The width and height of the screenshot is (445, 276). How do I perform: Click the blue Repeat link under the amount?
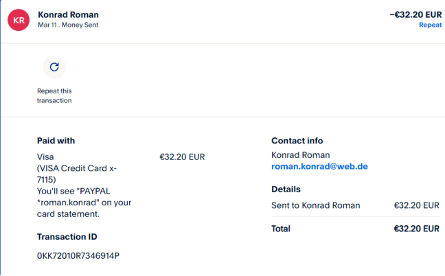click(430, 25)
